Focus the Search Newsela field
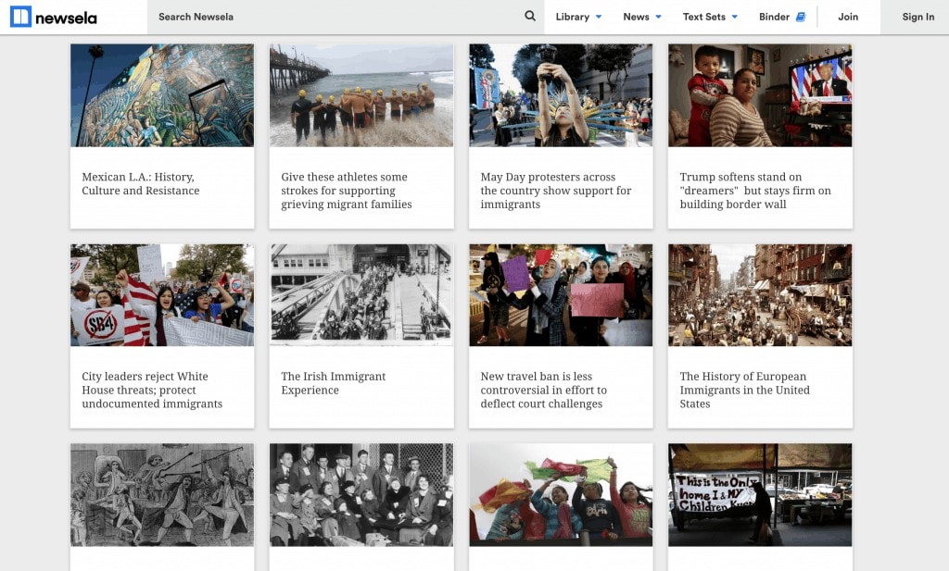The height and width of the screenshot is (571, 949). point(346,17)
